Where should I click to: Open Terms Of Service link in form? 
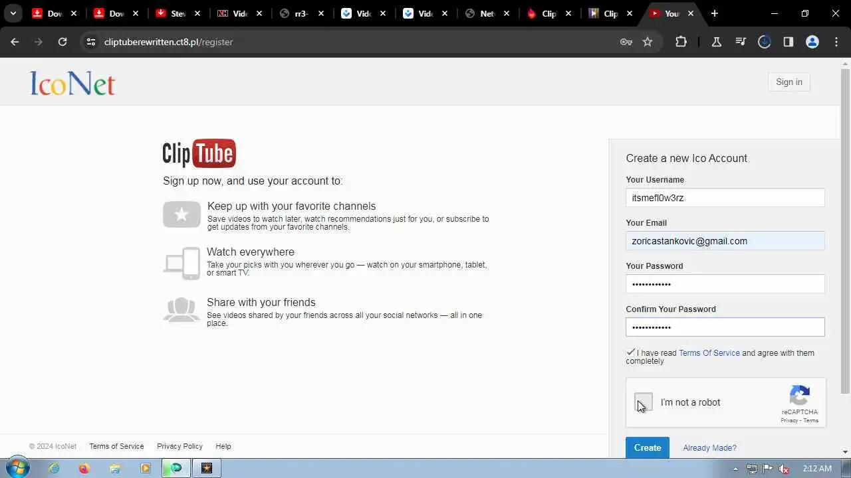(709, 353)
